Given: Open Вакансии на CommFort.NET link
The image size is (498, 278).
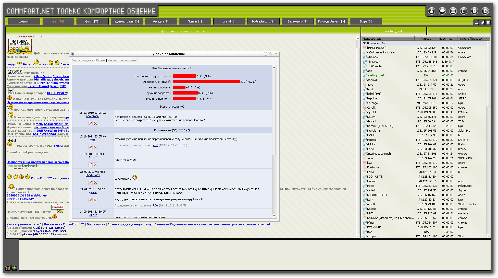Looking at the screenshot, I should 64,224.
